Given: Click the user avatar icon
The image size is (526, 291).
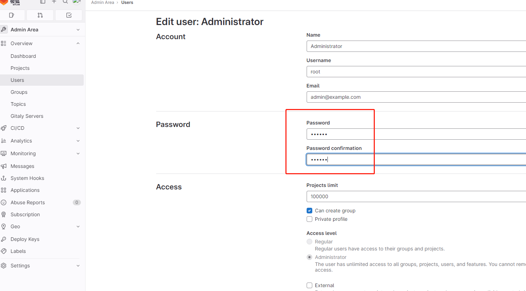Looking at the screenshot, I should (77, 2).
